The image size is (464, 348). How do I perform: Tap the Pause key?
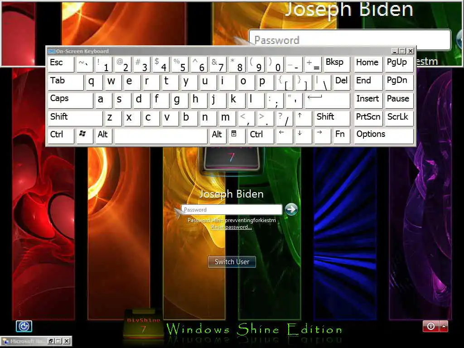click(x=400, y=100)
